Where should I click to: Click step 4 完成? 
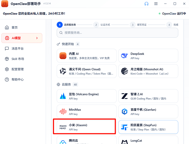coord(172,25)
